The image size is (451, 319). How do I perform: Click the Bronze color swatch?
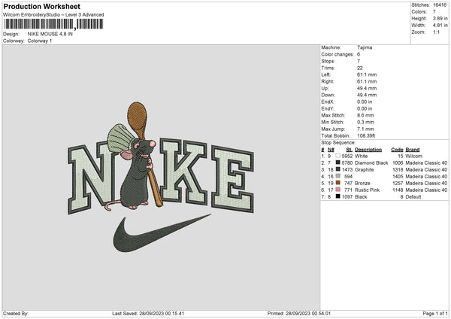(337, 183)
